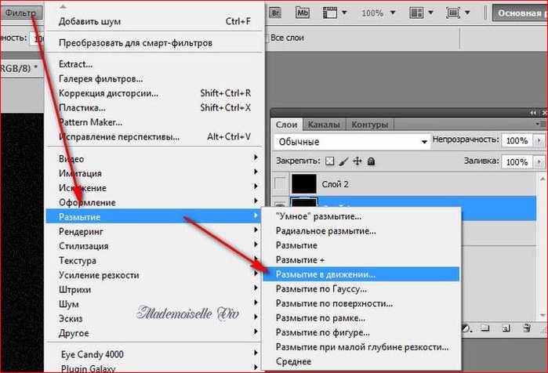Expand the Шум submenu
Image resolution: width=548 pixels, height=373 pixels.
tap(154, 304)
